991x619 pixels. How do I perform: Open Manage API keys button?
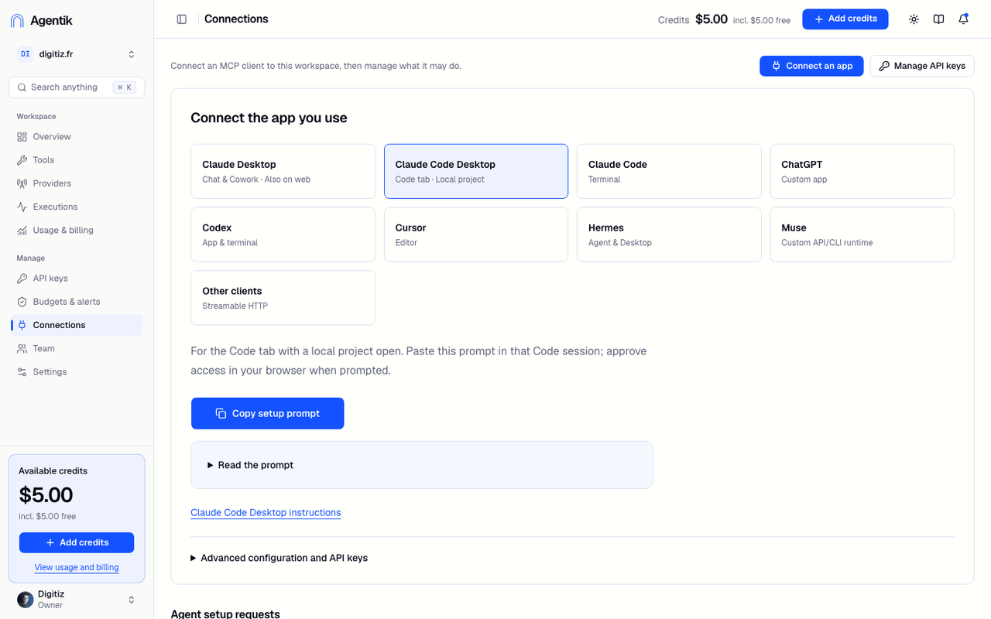pyautogui.click(x=922, y=66)
